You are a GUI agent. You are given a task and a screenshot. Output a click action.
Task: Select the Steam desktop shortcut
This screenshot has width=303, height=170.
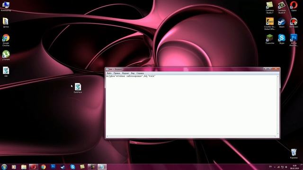click(282, 23)
